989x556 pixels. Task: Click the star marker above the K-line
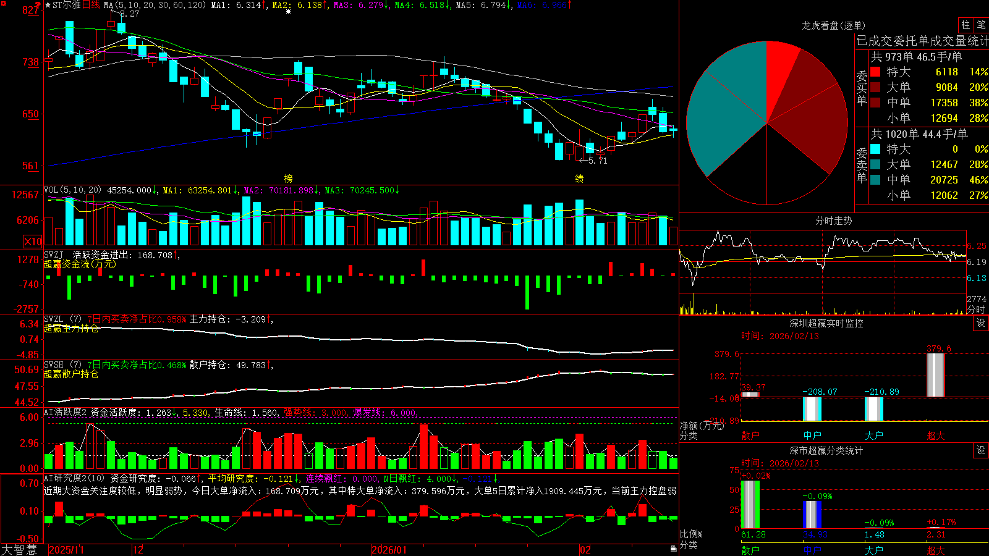288,12
